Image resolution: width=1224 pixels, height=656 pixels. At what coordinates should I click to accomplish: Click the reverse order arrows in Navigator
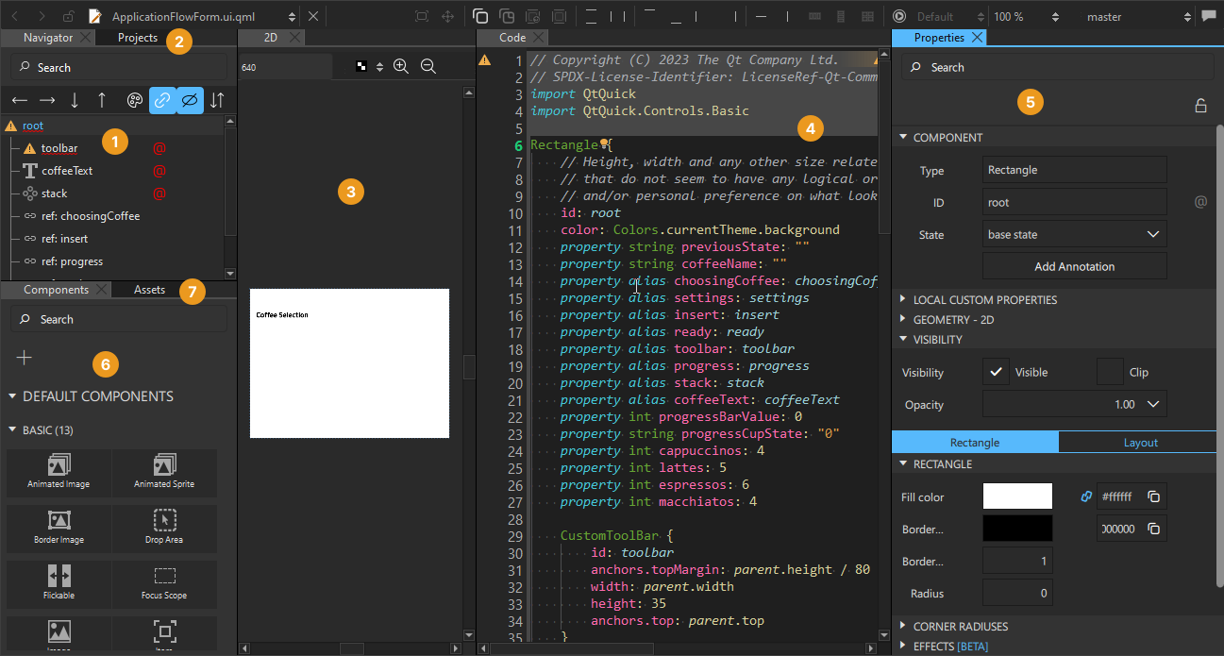[217, 100]
